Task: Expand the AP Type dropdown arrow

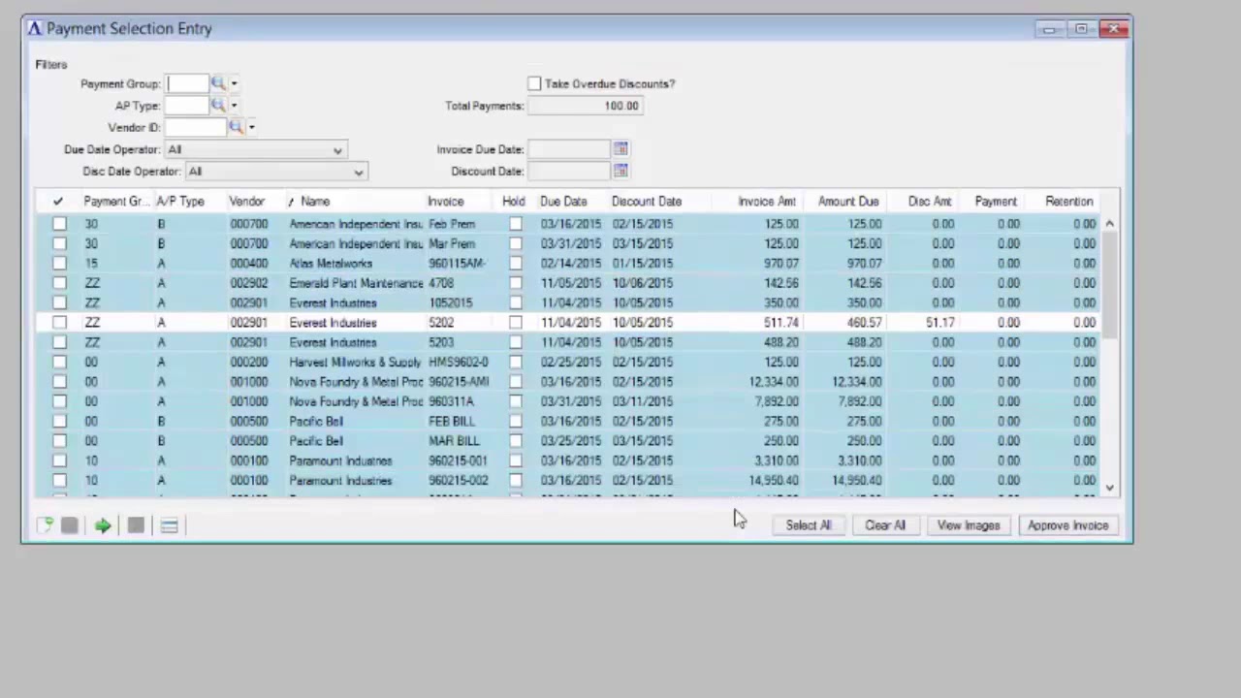Action: [x=234, y=106]
